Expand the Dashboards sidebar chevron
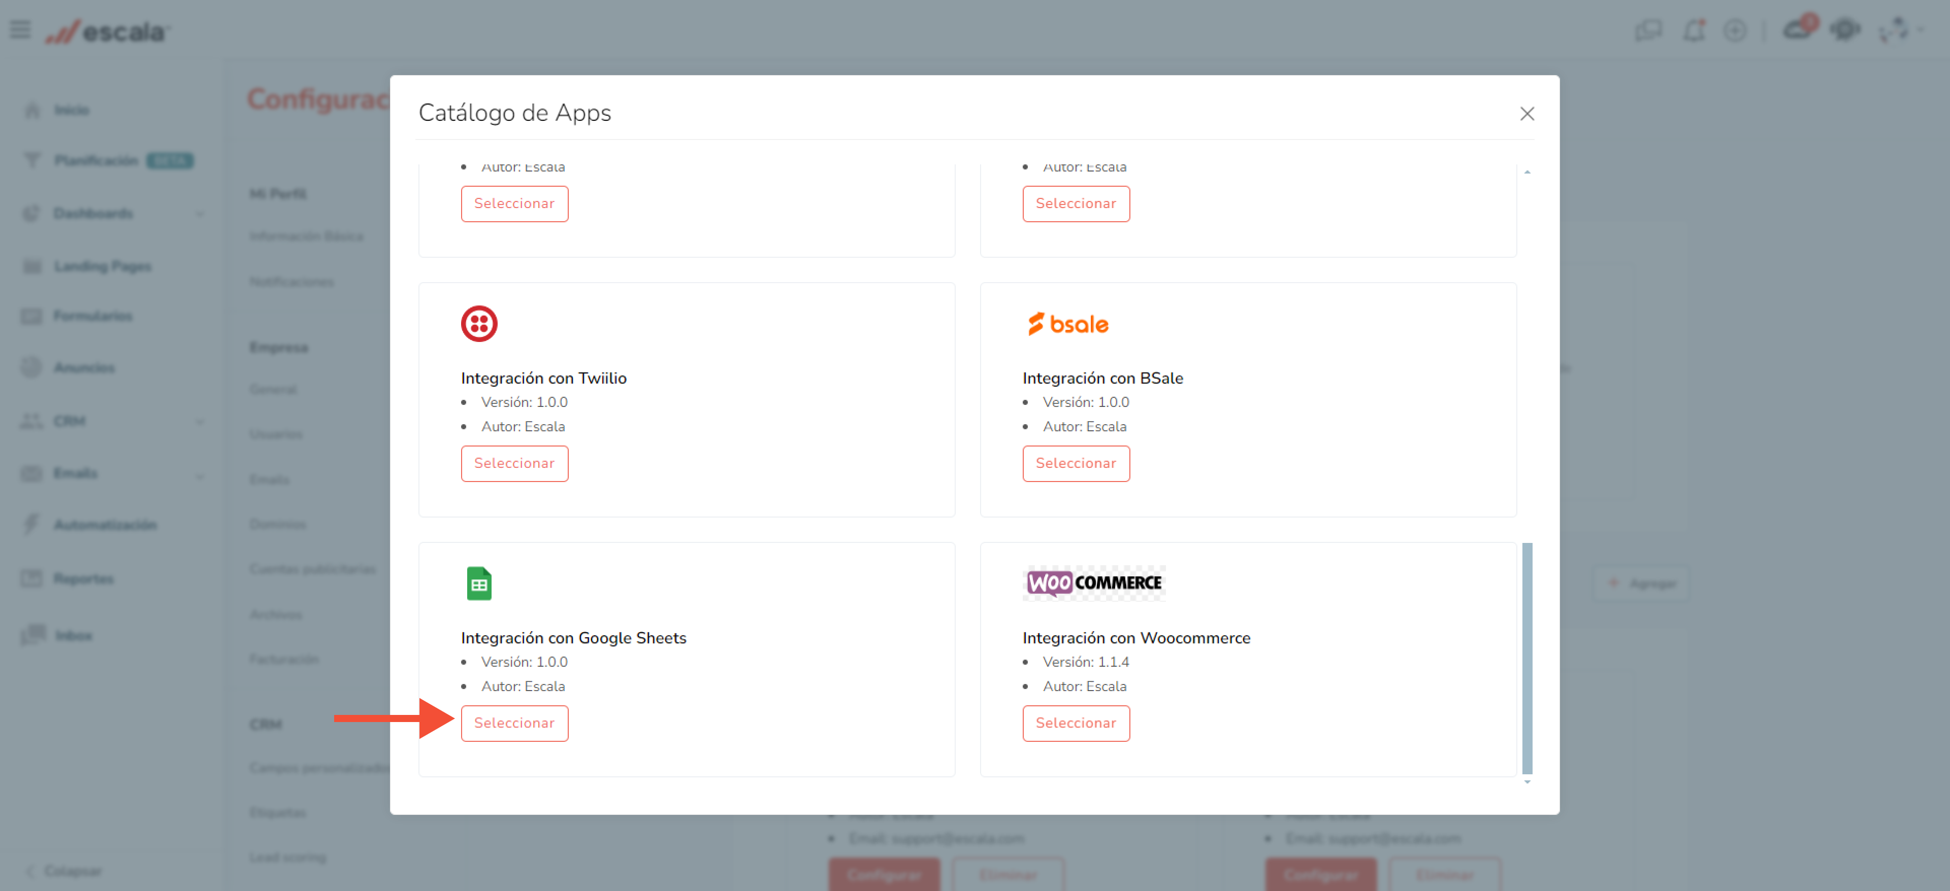This screenshot has height=891, width=1950. coord(200,214)
